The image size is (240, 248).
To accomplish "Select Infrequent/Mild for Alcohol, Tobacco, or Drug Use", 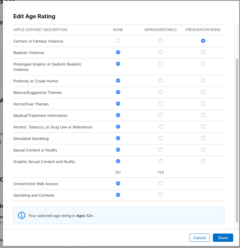I will tap(161, 127).
